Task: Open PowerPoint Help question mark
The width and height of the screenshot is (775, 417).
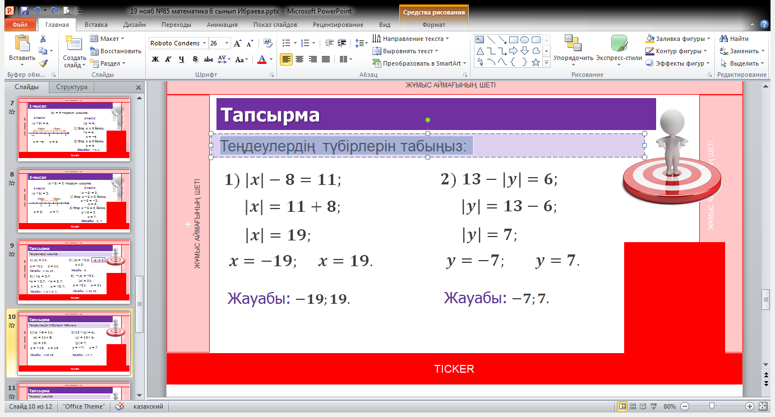Action: click(x=764, y=24)
